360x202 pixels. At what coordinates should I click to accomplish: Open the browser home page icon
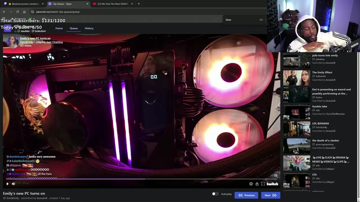[24, 12]
